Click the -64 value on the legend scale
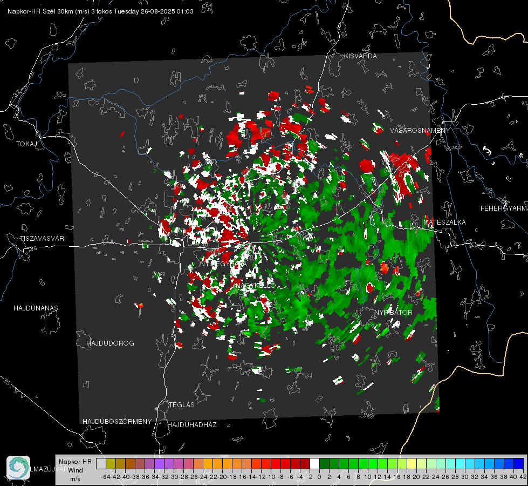This screenshot has width=528, height=486. (106, 477)
